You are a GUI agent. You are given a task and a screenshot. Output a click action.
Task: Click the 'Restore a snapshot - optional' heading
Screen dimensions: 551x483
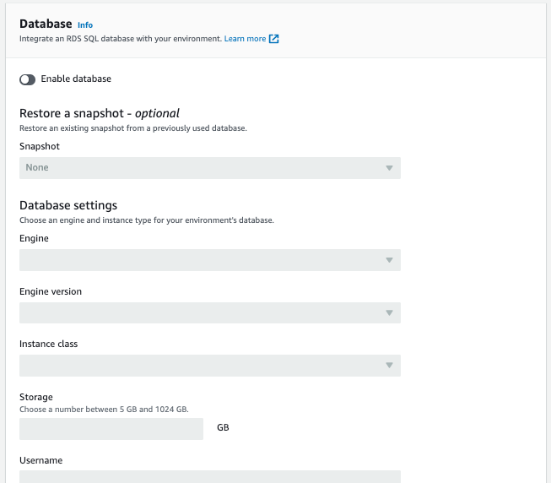pos(100,113)
